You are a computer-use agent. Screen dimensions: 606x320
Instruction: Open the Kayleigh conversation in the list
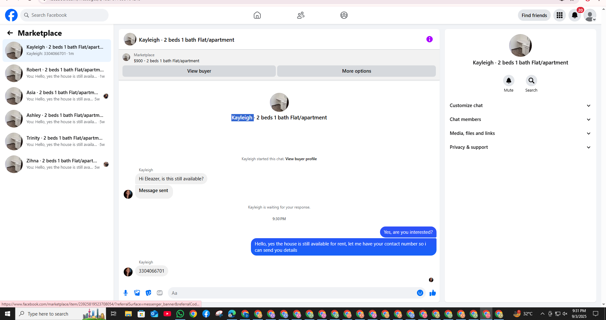pyautogui.click(x=57, y=51)
